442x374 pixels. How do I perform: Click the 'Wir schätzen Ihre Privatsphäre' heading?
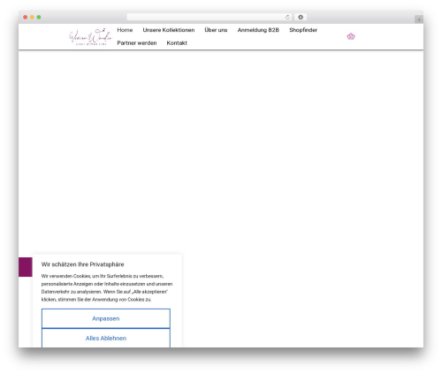(x=82, y=264)
